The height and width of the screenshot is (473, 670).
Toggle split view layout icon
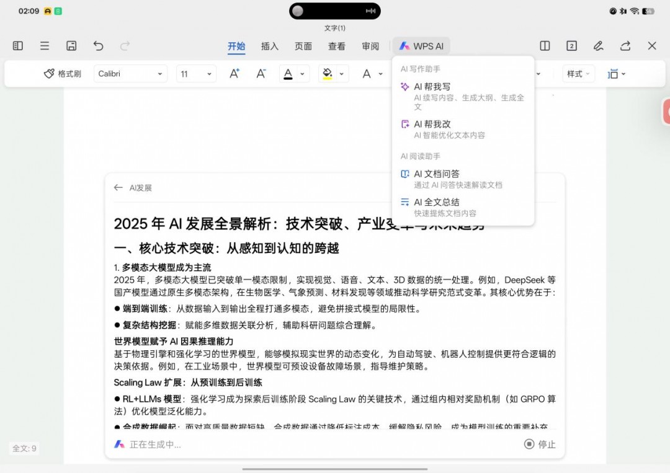tap(545, 46)
